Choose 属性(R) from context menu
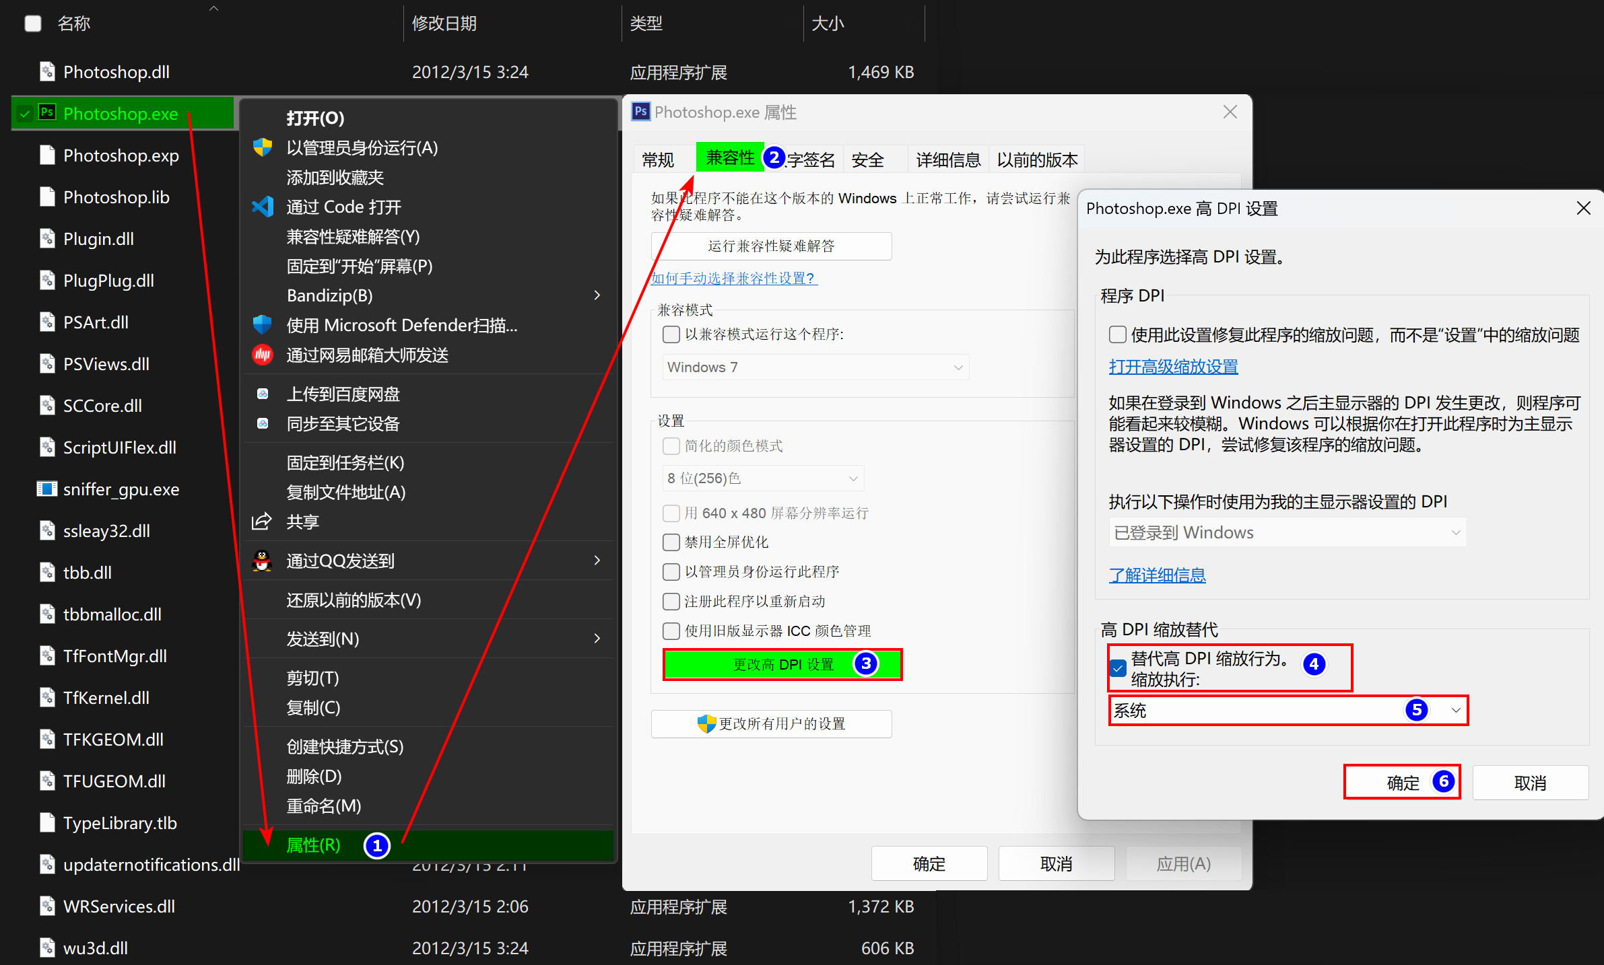Viewport: 1604px width, 965px height. pos(314,845)
